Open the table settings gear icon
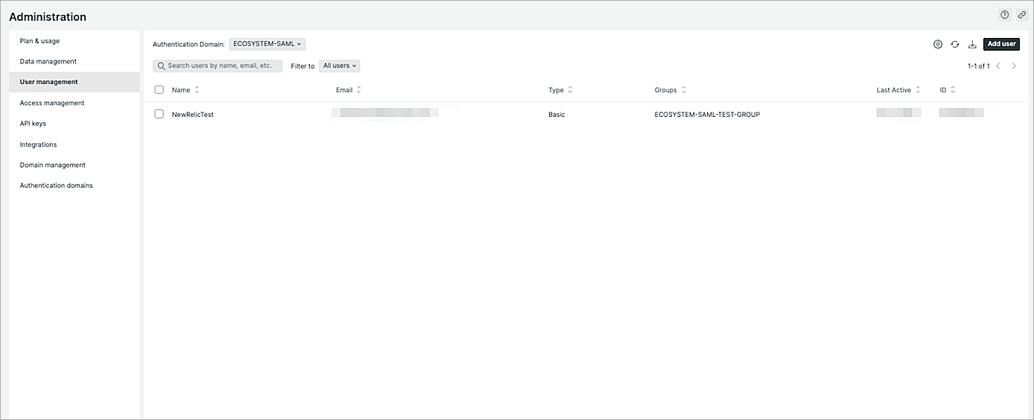 pyautogui.click(x=938, y=45)
